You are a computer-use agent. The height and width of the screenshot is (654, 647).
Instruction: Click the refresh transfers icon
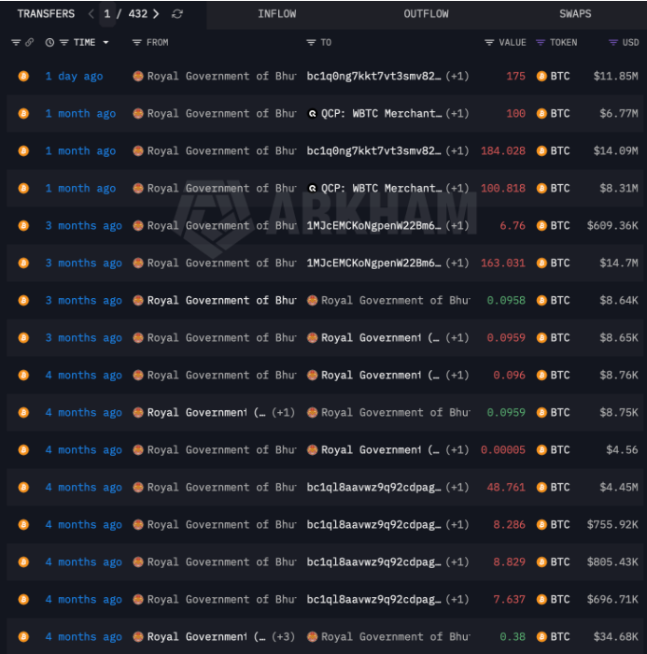tap(177, 14)
